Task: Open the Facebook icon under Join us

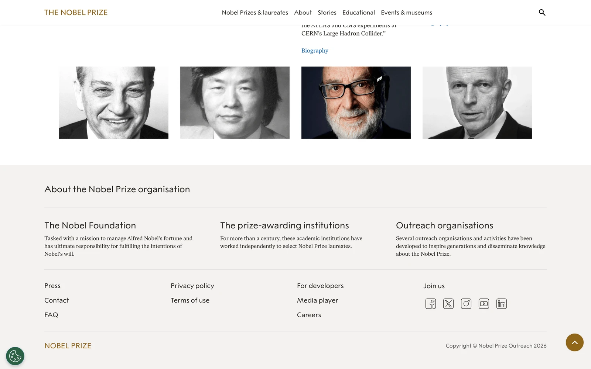Action: [431, 304]
